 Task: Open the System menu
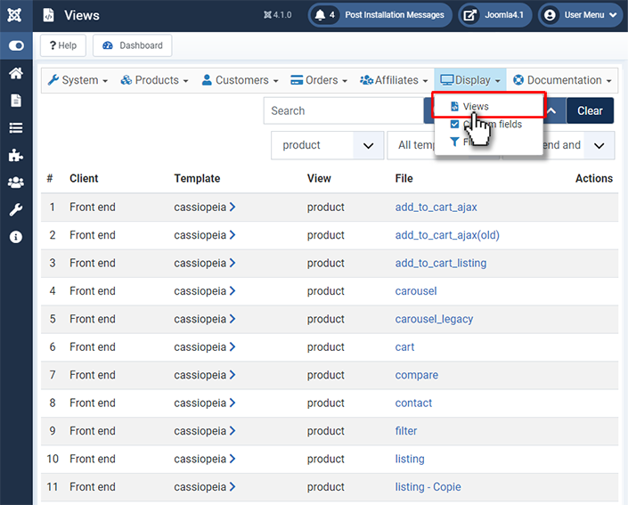tap(77, 80)
